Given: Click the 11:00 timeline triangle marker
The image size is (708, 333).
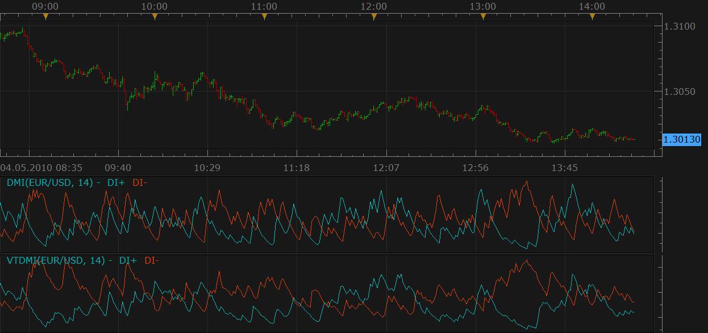Looking at the screenshot, I should [264, 16].
